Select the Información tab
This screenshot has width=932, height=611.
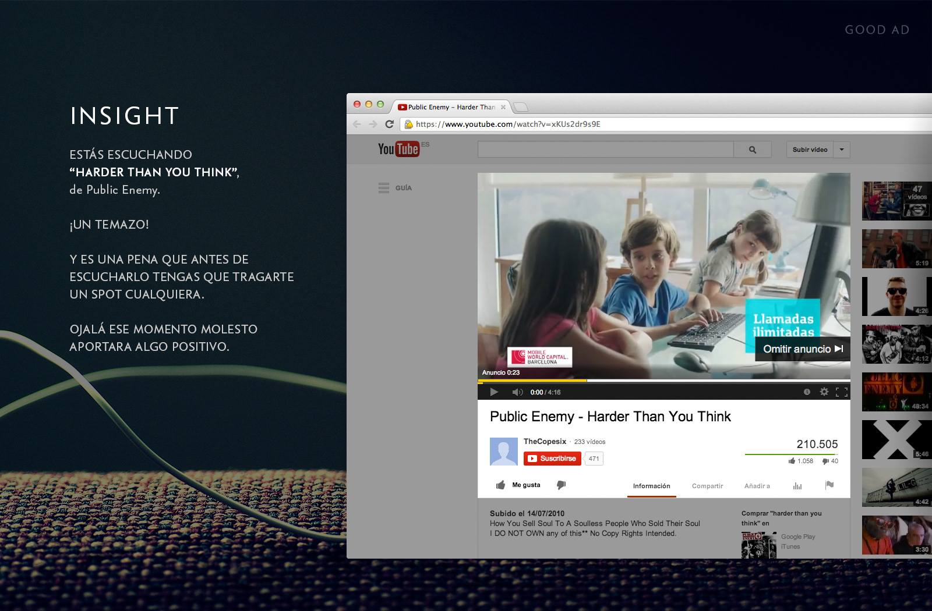(x=651, y=486)
